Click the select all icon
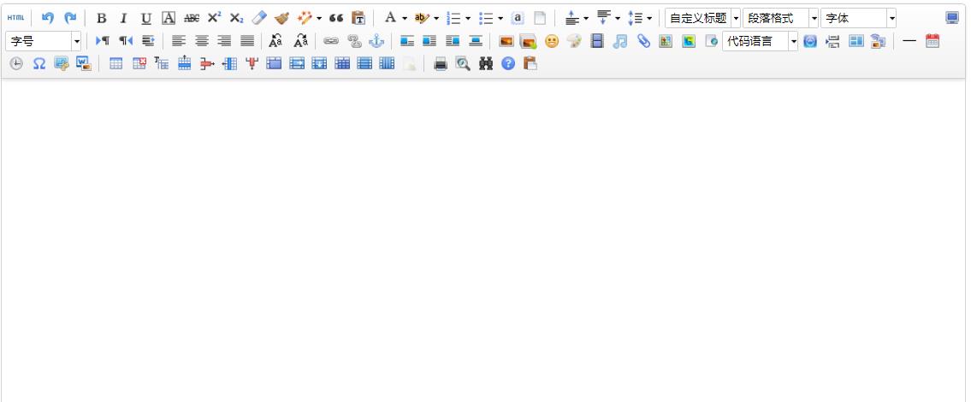 tap(518, 18)
